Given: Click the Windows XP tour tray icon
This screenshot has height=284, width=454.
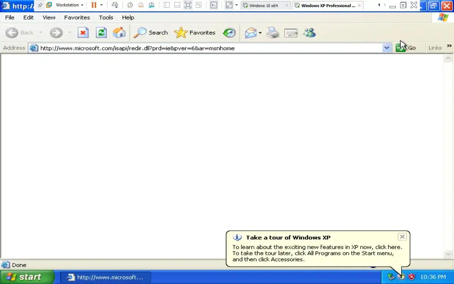Looking at the screenshot, I should click(401, 277).
